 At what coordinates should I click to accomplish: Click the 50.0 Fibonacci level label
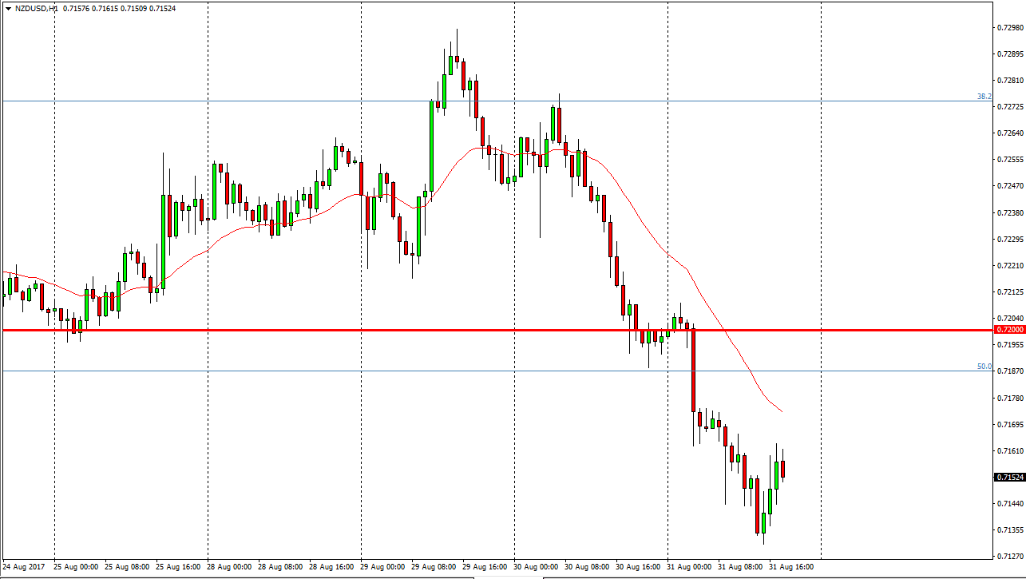[984, 367]
